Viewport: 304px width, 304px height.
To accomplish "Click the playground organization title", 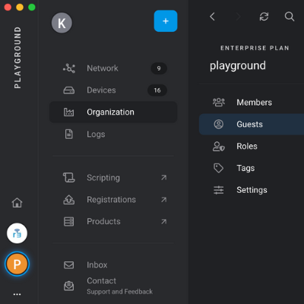I will 238,66.
